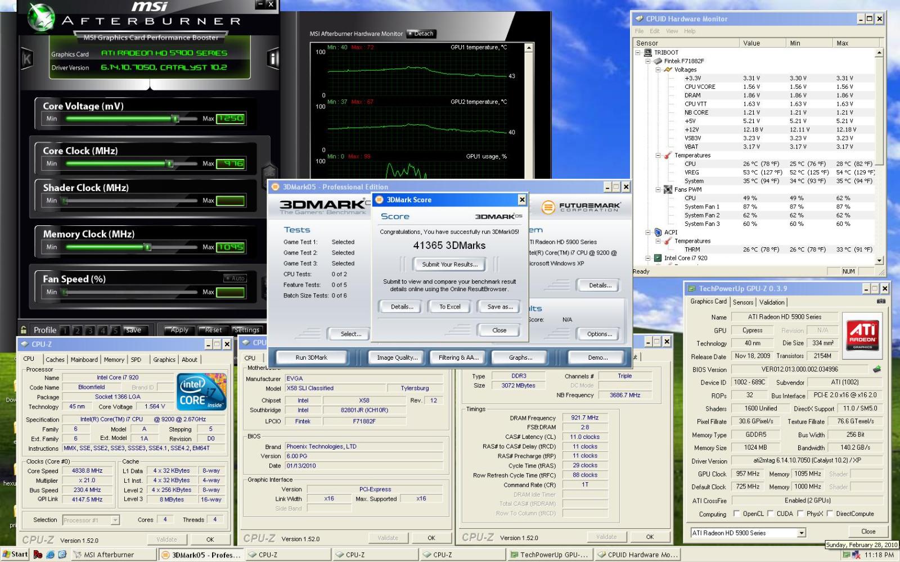
Task: Click Close button in GPU-Z
Action: (x=868, y=531)
